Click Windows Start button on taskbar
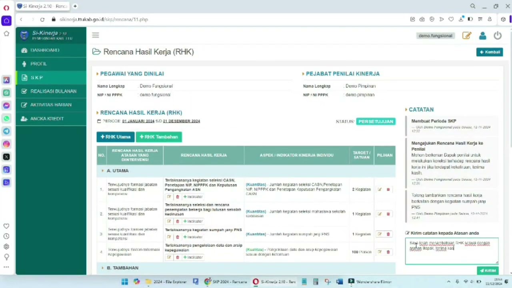The image size is (512, 288). (x=125, y=282)
